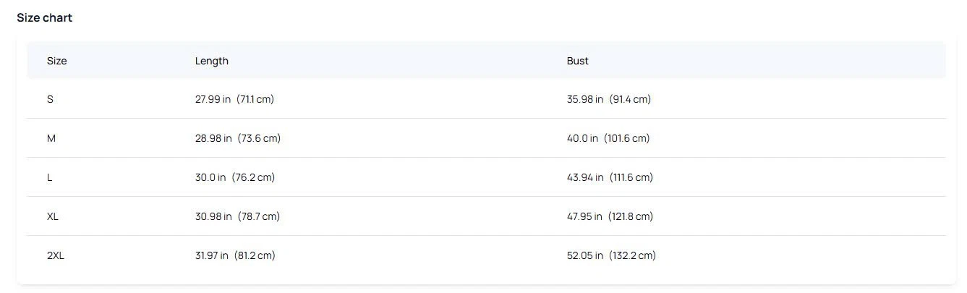967x293 pixels.
Task: Click the 31.97 in length value
Action: pos(212,255)
